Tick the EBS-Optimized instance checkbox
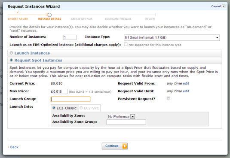The width and height of the screenshot is (230, 158). pos(126,44)
